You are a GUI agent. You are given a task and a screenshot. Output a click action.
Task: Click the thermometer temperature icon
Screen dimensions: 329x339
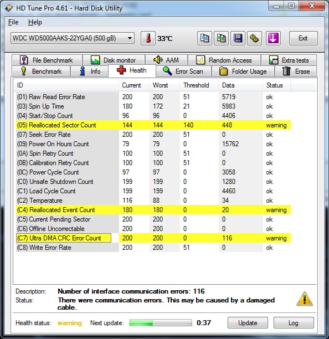(x=148, y=38)
